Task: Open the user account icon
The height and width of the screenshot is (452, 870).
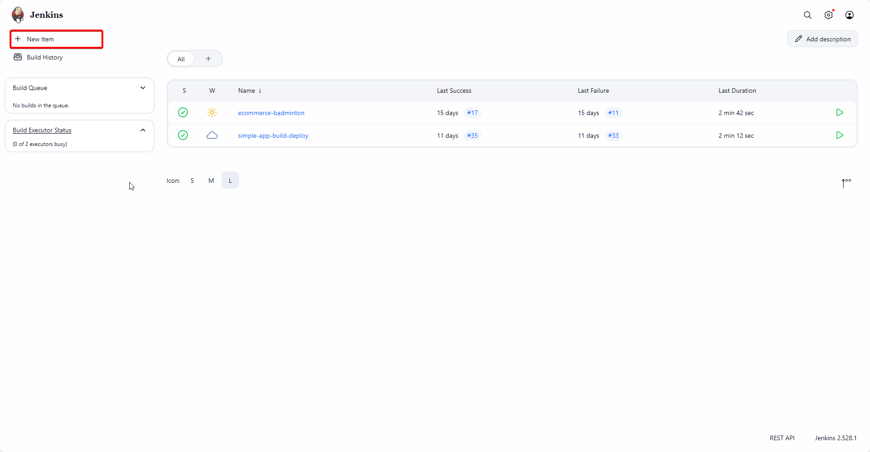Action: [849, 15]
